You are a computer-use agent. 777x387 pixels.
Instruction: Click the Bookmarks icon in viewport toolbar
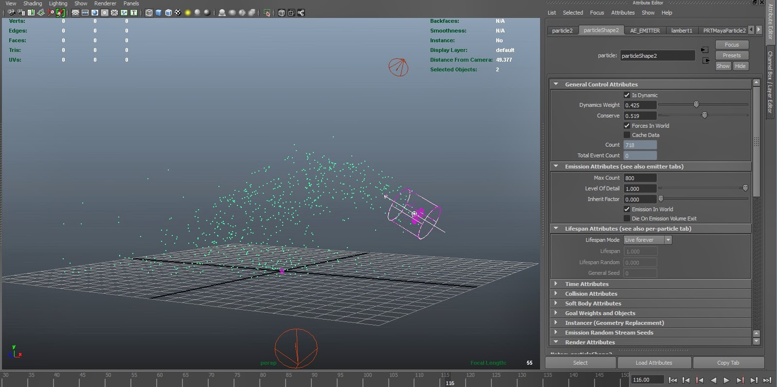coord(31,13)
